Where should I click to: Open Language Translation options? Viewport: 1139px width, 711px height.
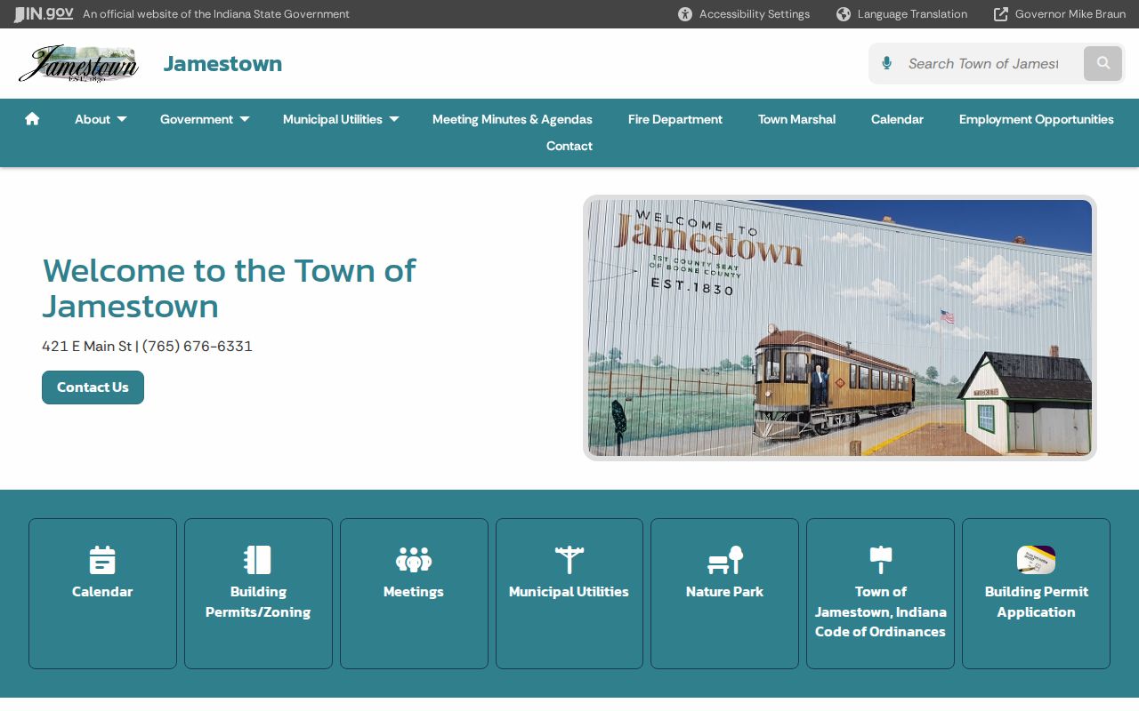coord(901,14)
